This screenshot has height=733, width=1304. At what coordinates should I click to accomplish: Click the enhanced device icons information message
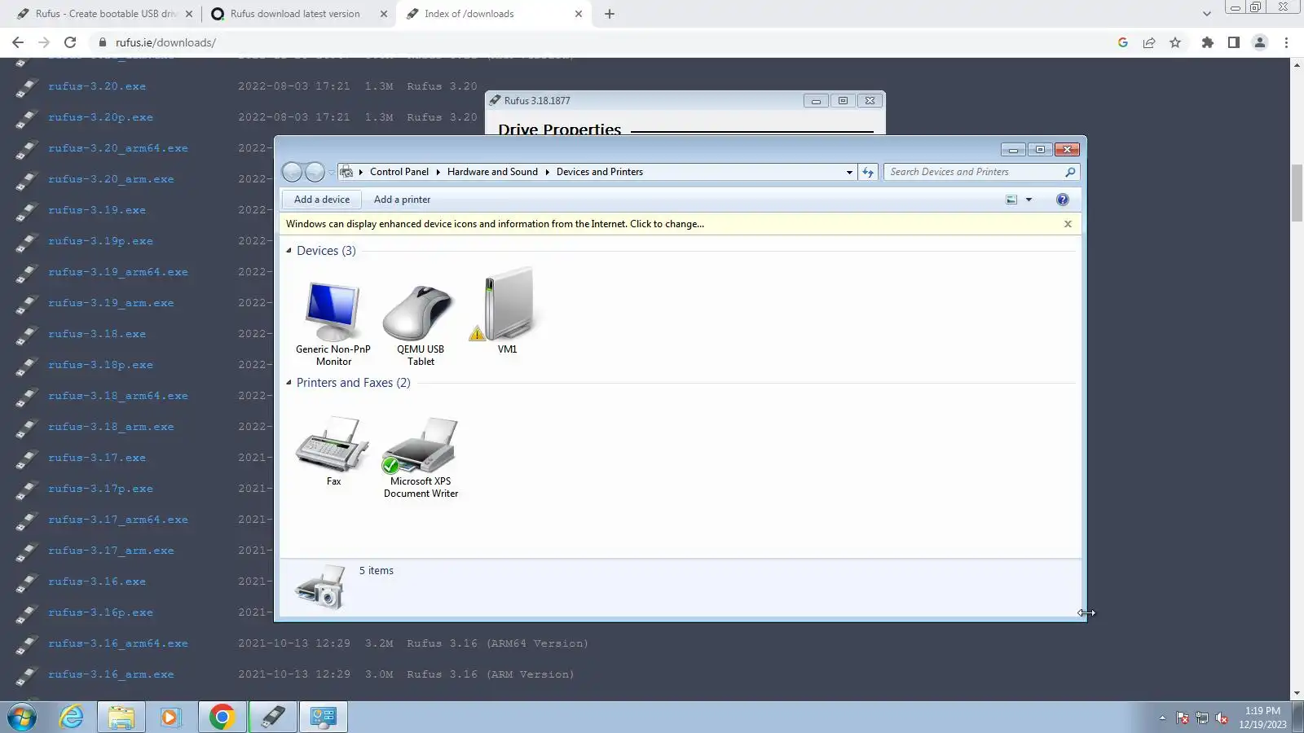[x=495, y=224]
